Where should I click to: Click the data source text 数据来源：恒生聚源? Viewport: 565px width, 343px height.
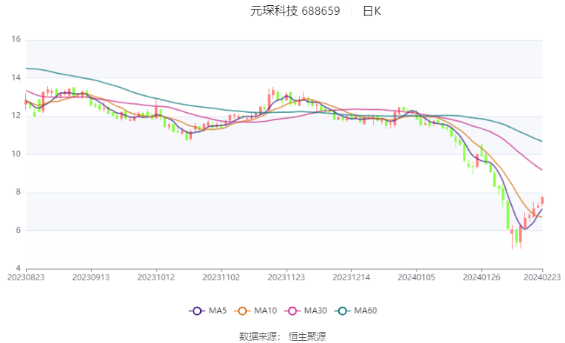coord(282,336)
